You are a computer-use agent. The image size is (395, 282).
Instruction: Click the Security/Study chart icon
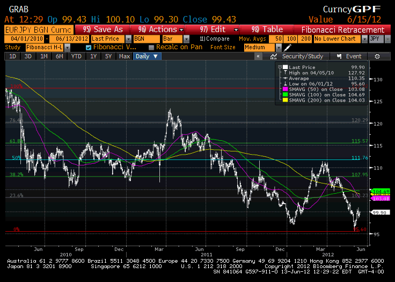point(273,56)
